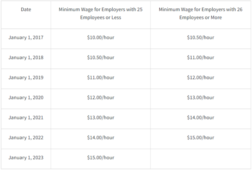Select the "25 Employees or Less" column header
Image resolution: width=252 pixels, height=170 pixels.
click(100, 13)
